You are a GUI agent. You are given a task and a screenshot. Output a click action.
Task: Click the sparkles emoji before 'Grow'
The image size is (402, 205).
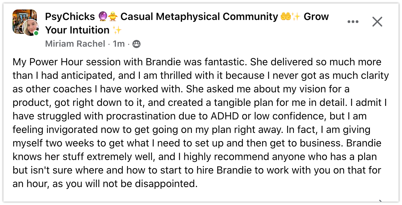[296, 17]
